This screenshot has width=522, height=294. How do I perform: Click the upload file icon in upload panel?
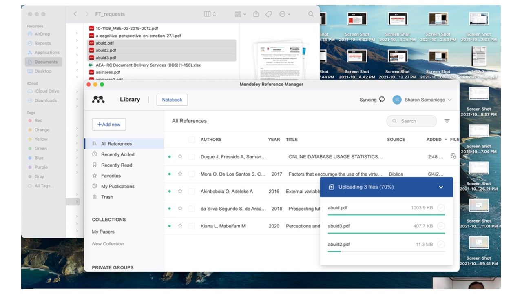[x=331, y=187]
